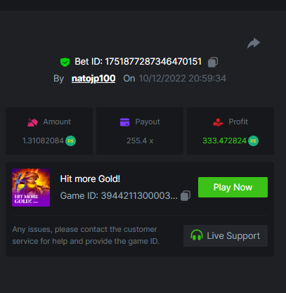Click the Amount chips icon
Viewport: 286px width, 293px height.
click(x=32, y=122)
